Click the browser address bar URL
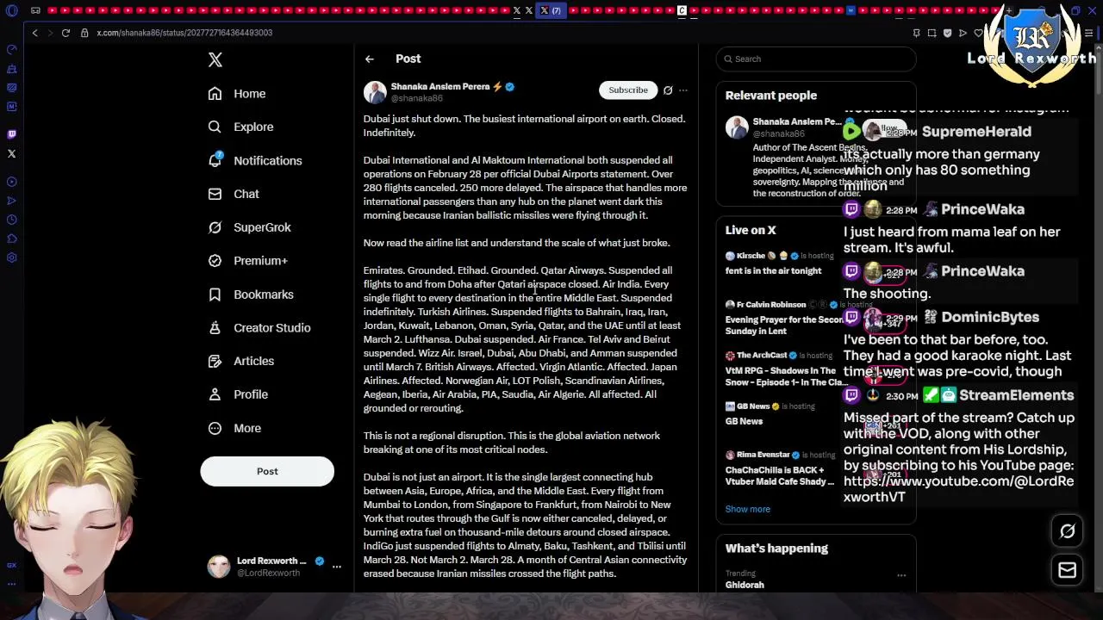 pyautogui.click(x=184, y=33)
